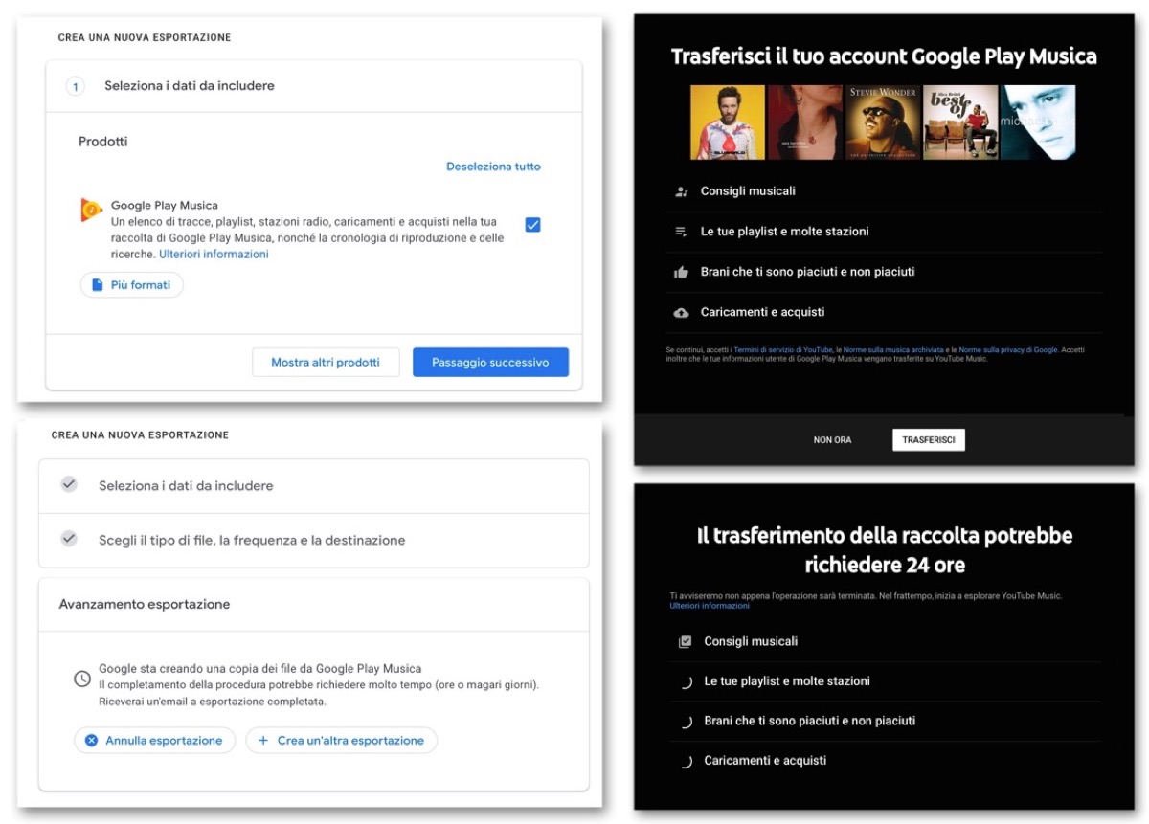
Task: Click the completed Consigli musicali checkmark icon
Action: [686, 641]
